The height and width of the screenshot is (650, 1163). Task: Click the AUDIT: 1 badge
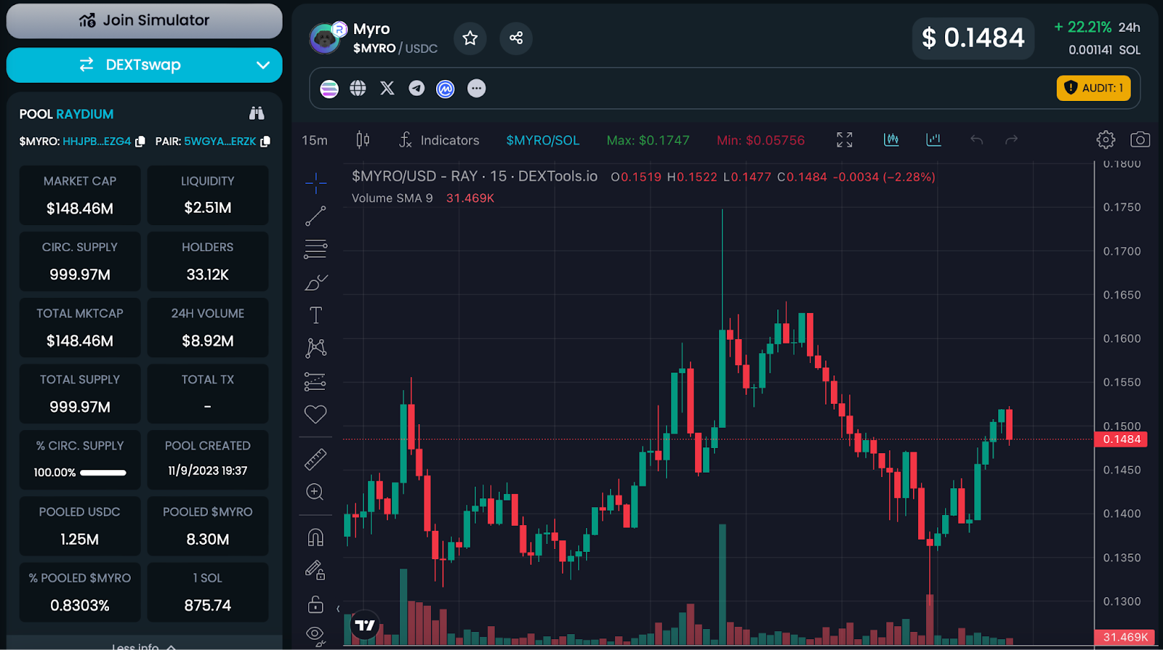tap(1094, 88)
